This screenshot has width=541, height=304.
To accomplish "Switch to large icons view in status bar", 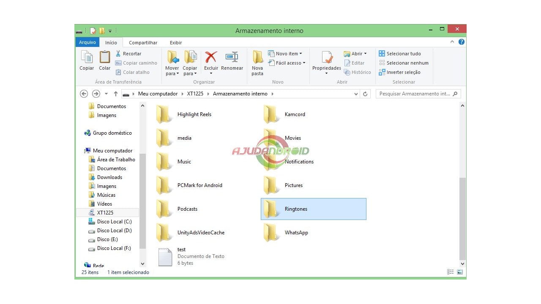I will coord(460,272).
